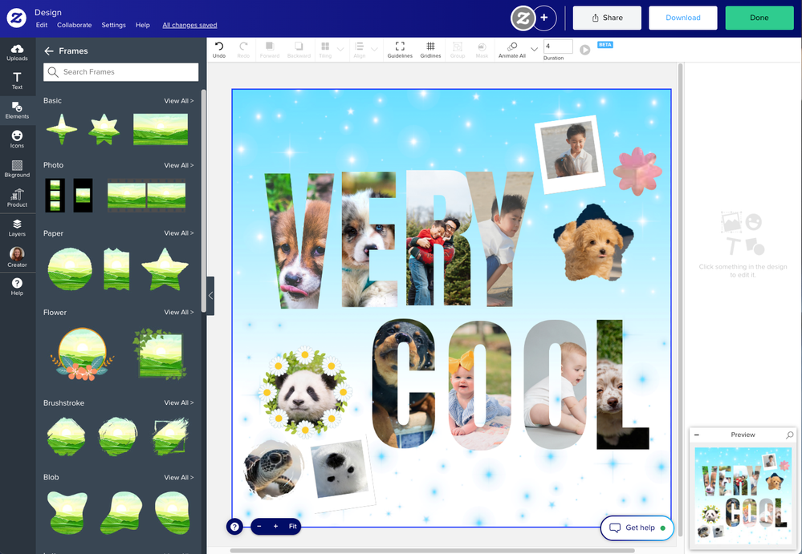Select the four-point star Basic frame
Image resolution: width=802 pixels, height=554 pixels.
tap(62, 129)
